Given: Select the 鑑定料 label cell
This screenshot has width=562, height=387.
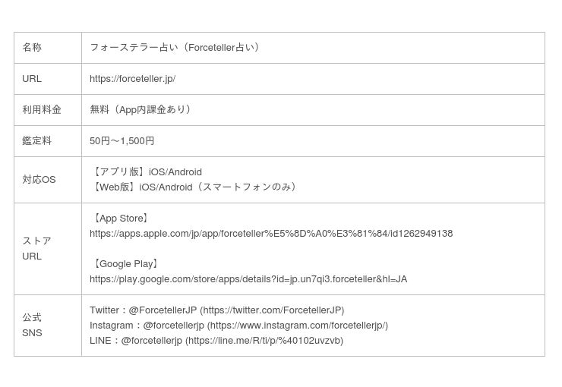Looking at the screenshot, I should [36, 141].
